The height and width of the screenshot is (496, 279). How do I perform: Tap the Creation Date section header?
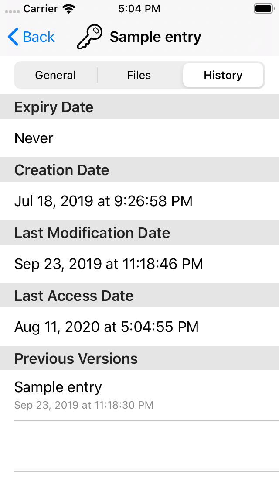point(61,170)
